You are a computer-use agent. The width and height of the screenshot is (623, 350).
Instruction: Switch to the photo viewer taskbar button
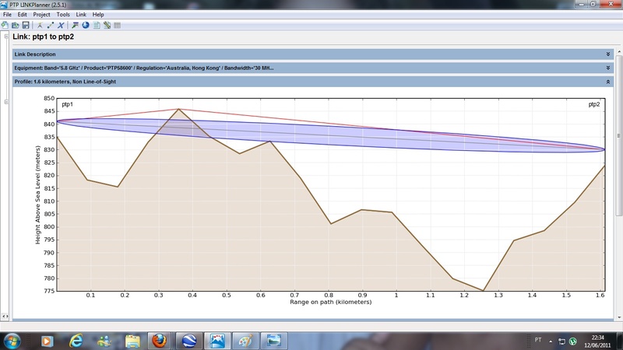(274, 341)
